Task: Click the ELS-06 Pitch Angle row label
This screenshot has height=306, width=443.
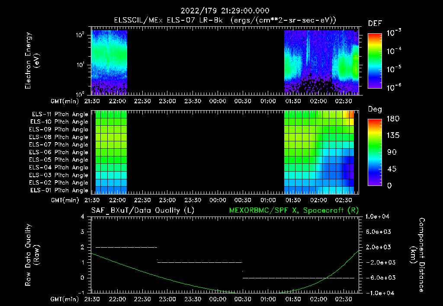Action: [x=59, y=153]
